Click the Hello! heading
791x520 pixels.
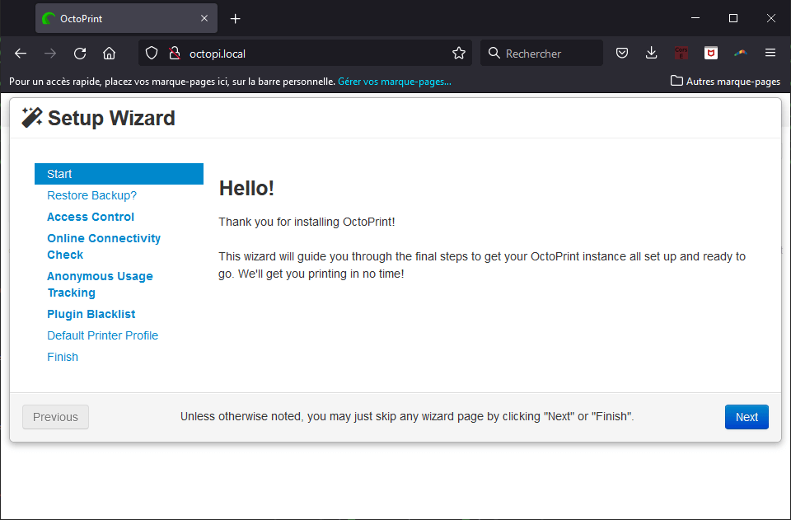pyautogui.click(x=246, y=188)
